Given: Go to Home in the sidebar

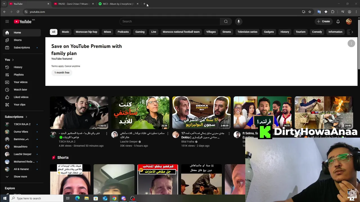Looking at the screenshot, I should coord(22,33).
